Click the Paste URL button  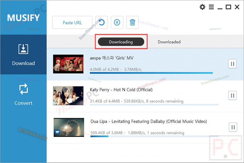72,23
